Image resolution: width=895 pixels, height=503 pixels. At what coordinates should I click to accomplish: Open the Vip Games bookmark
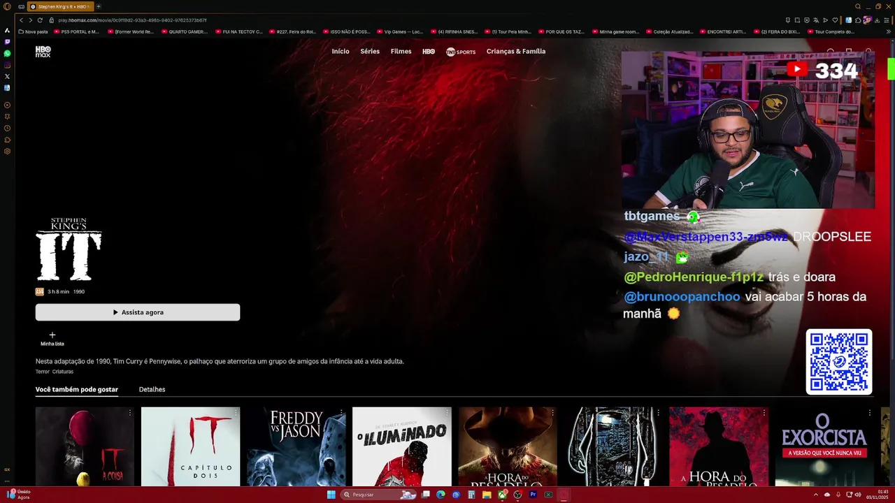coord(400,31)
